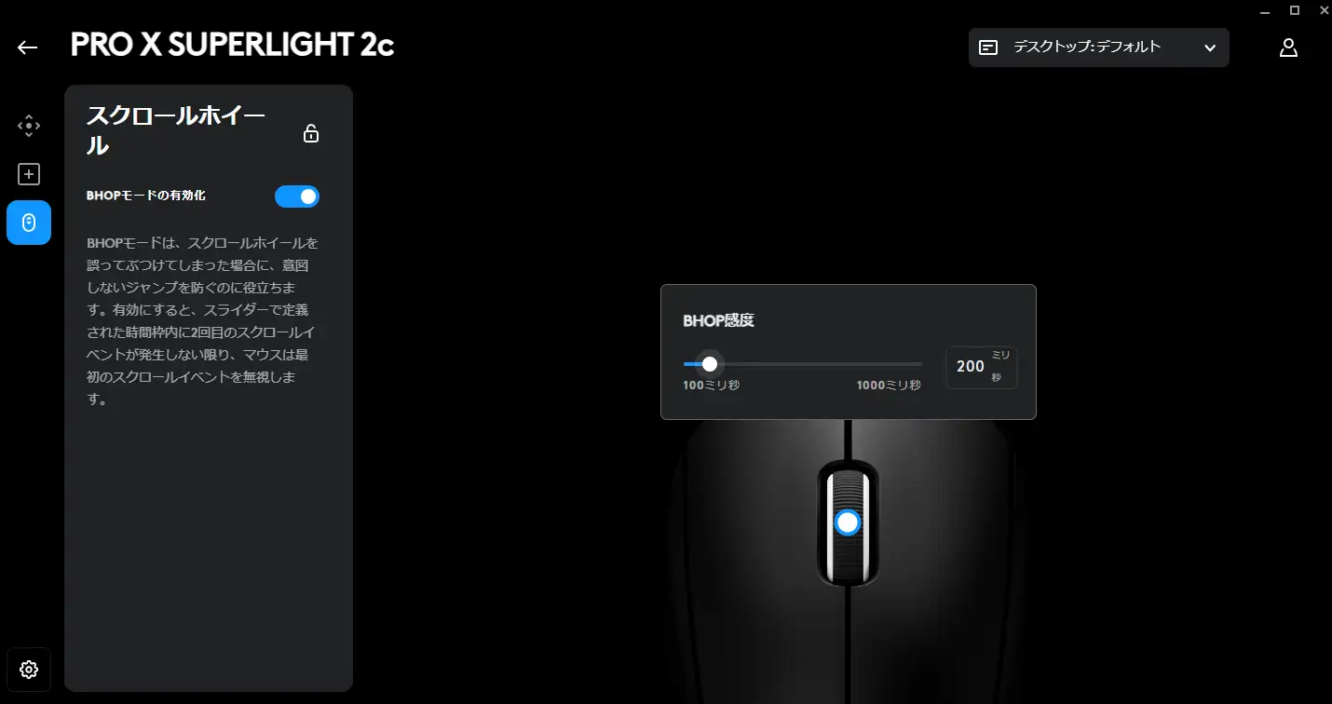Click the スクロールホイール panel heading
1332x704 pixels.
pyautogui.click(x=177, y=131)
